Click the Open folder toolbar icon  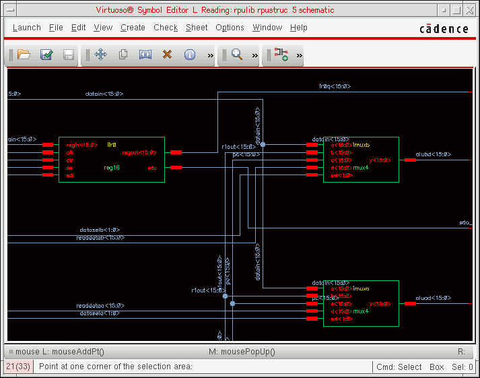tap(24, 55)
